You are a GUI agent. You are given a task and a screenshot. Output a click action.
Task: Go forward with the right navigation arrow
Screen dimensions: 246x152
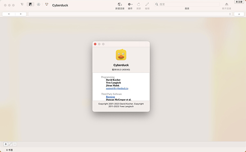click(x=21, y=14)
